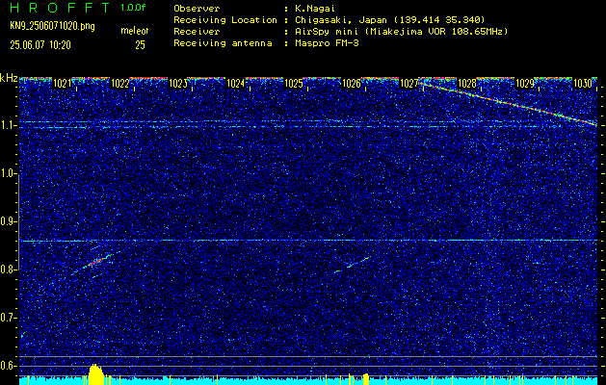Viewport: 606px width, 385px height.
Task: Click the meteor count value 25
Action: pos(140,45)
